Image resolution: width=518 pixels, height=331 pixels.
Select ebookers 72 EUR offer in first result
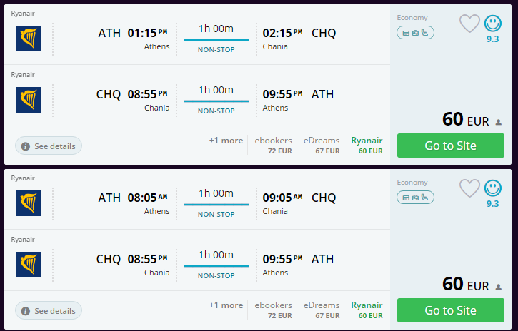[274, 146]
